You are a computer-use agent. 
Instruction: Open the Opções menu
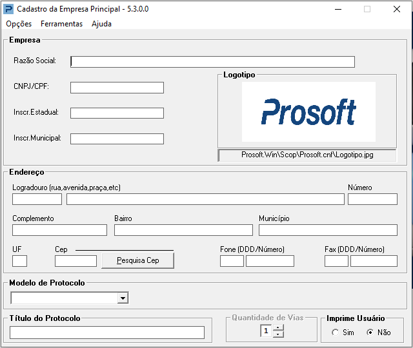pos(19,24)
